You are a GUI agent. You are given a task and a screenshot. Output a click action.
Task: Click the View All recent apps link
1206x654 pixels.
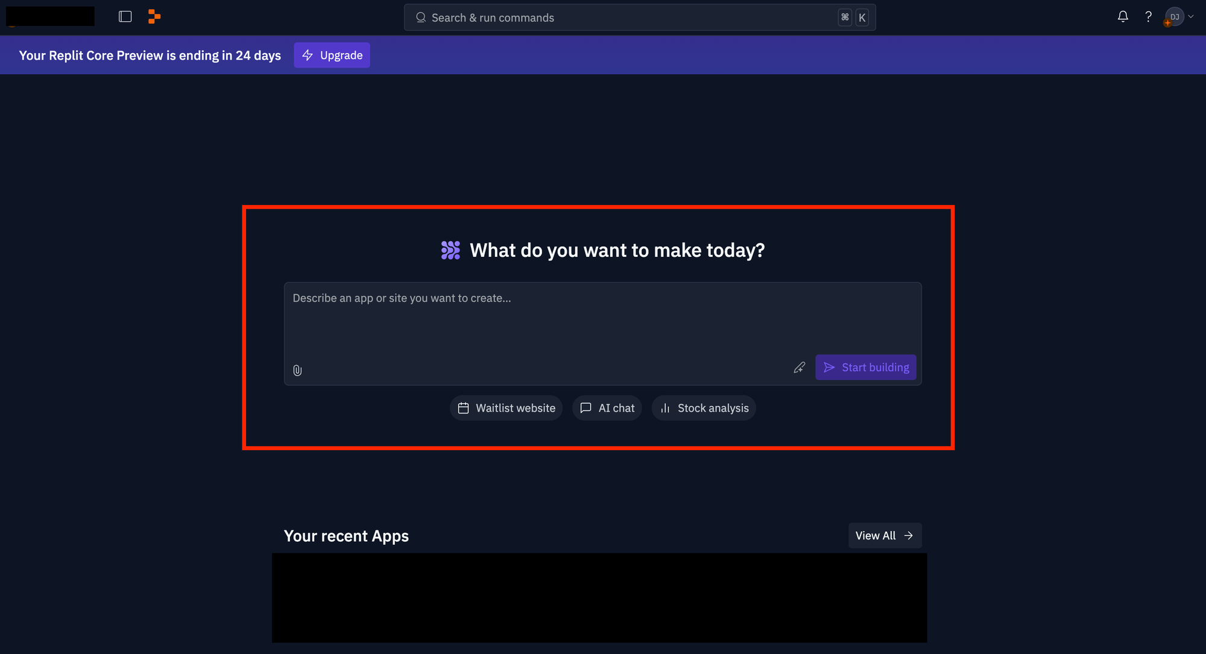[884, 536]
